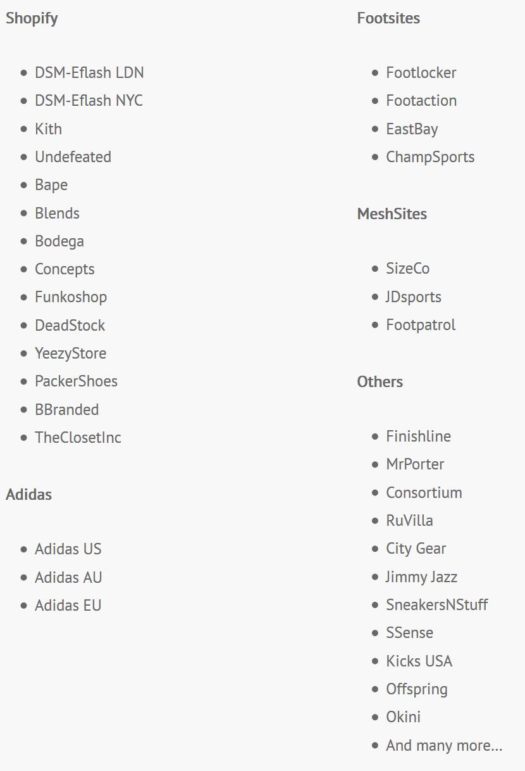Select DSM-Eflash NYC in Shopify list
525x771 pixels.
(x=89, y=101)
